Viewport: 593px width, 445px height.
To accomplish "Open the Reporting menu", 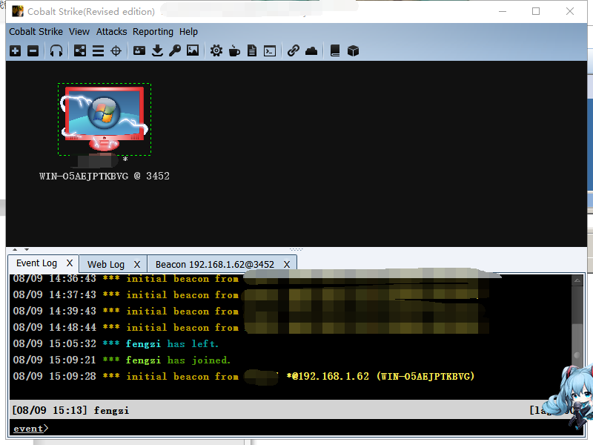I will [x=153, y=31].
